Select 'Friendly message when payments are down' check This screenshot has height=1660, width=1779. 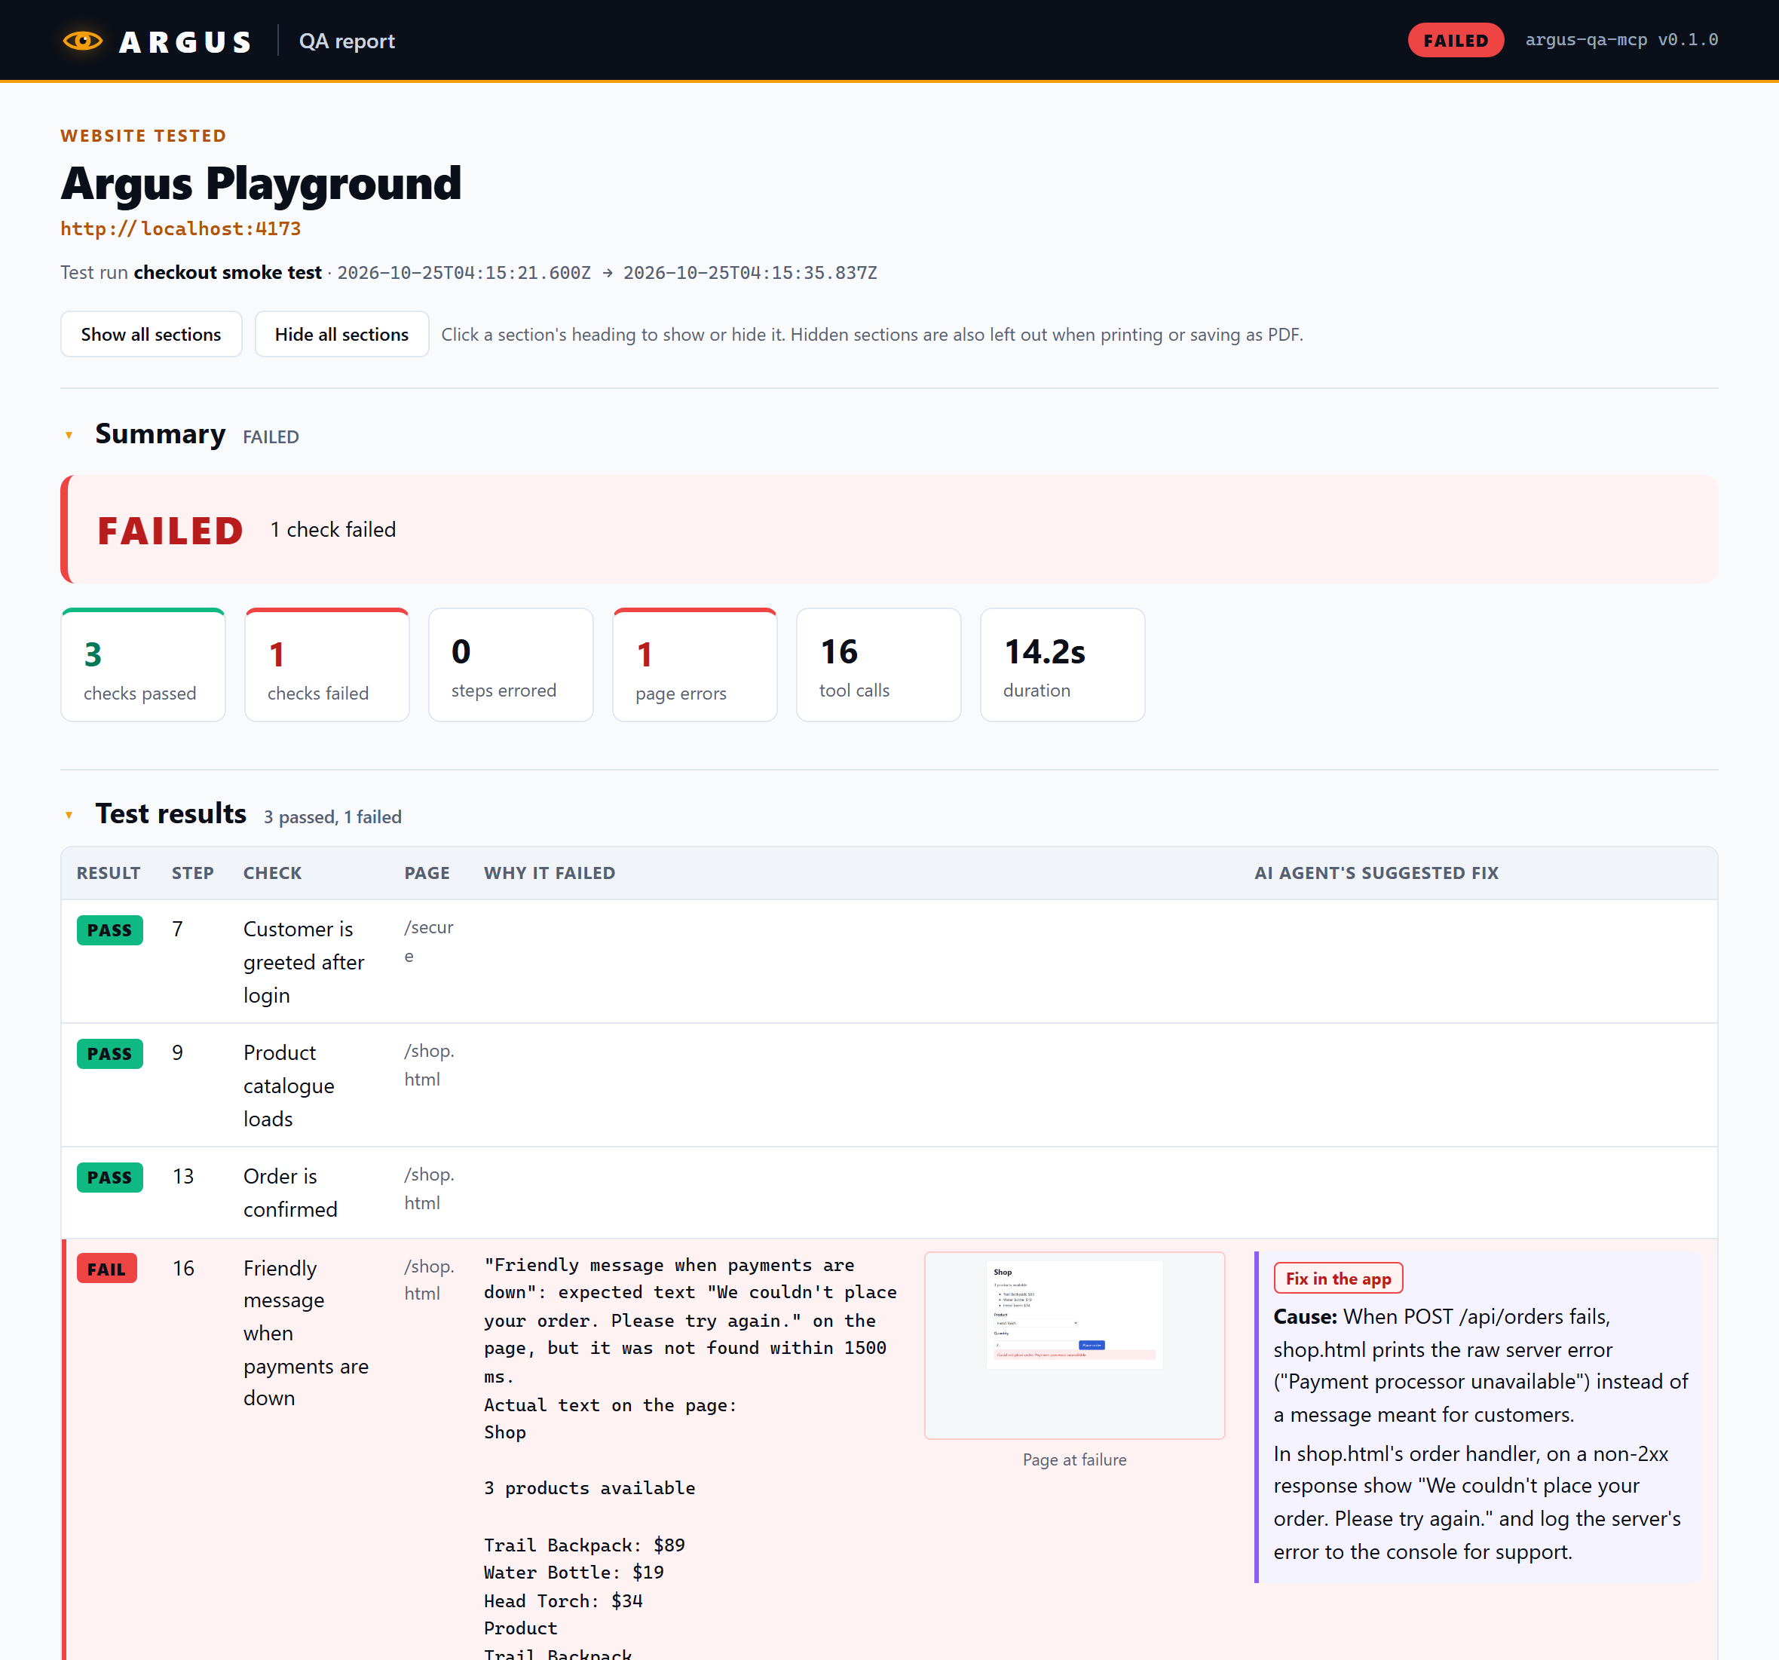pyautogui.click(x=305, y=1334)
